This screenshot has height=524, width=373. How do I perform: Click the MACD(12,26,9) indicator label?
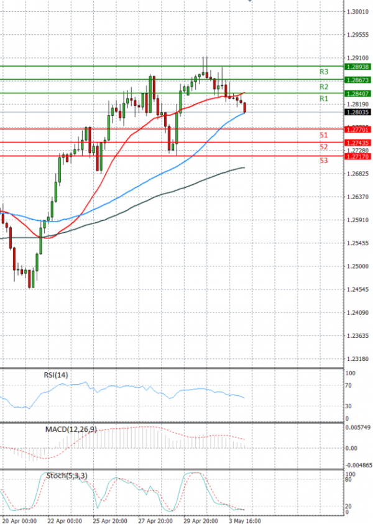click(x=71, y=429)
